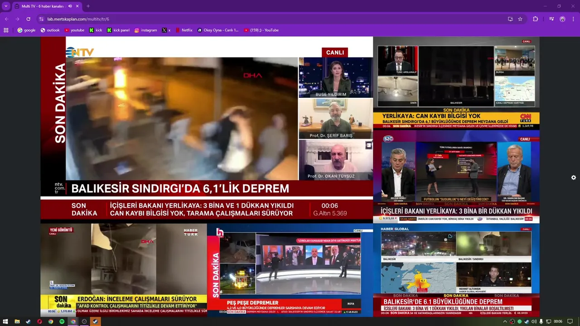
Task: Close the Multi TV tab
Action: tap(77, 6)
